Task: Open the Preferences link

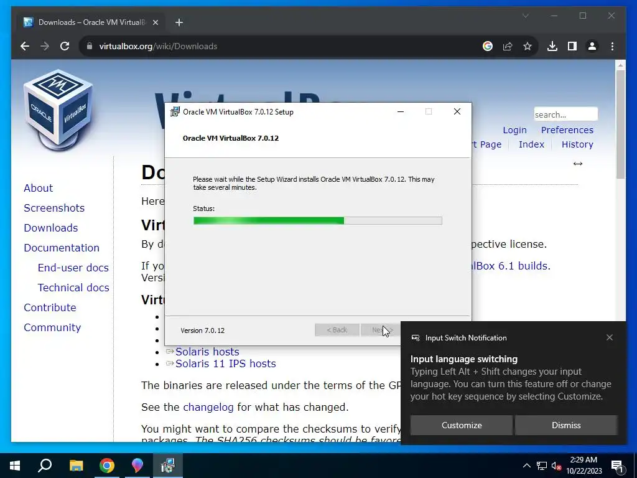Action: (567, 130)
